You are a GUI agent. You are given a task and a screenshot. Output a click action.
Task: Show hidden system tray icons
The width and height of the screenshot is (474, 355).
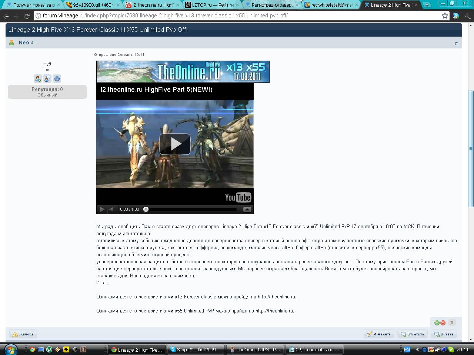tap(417, 349)
